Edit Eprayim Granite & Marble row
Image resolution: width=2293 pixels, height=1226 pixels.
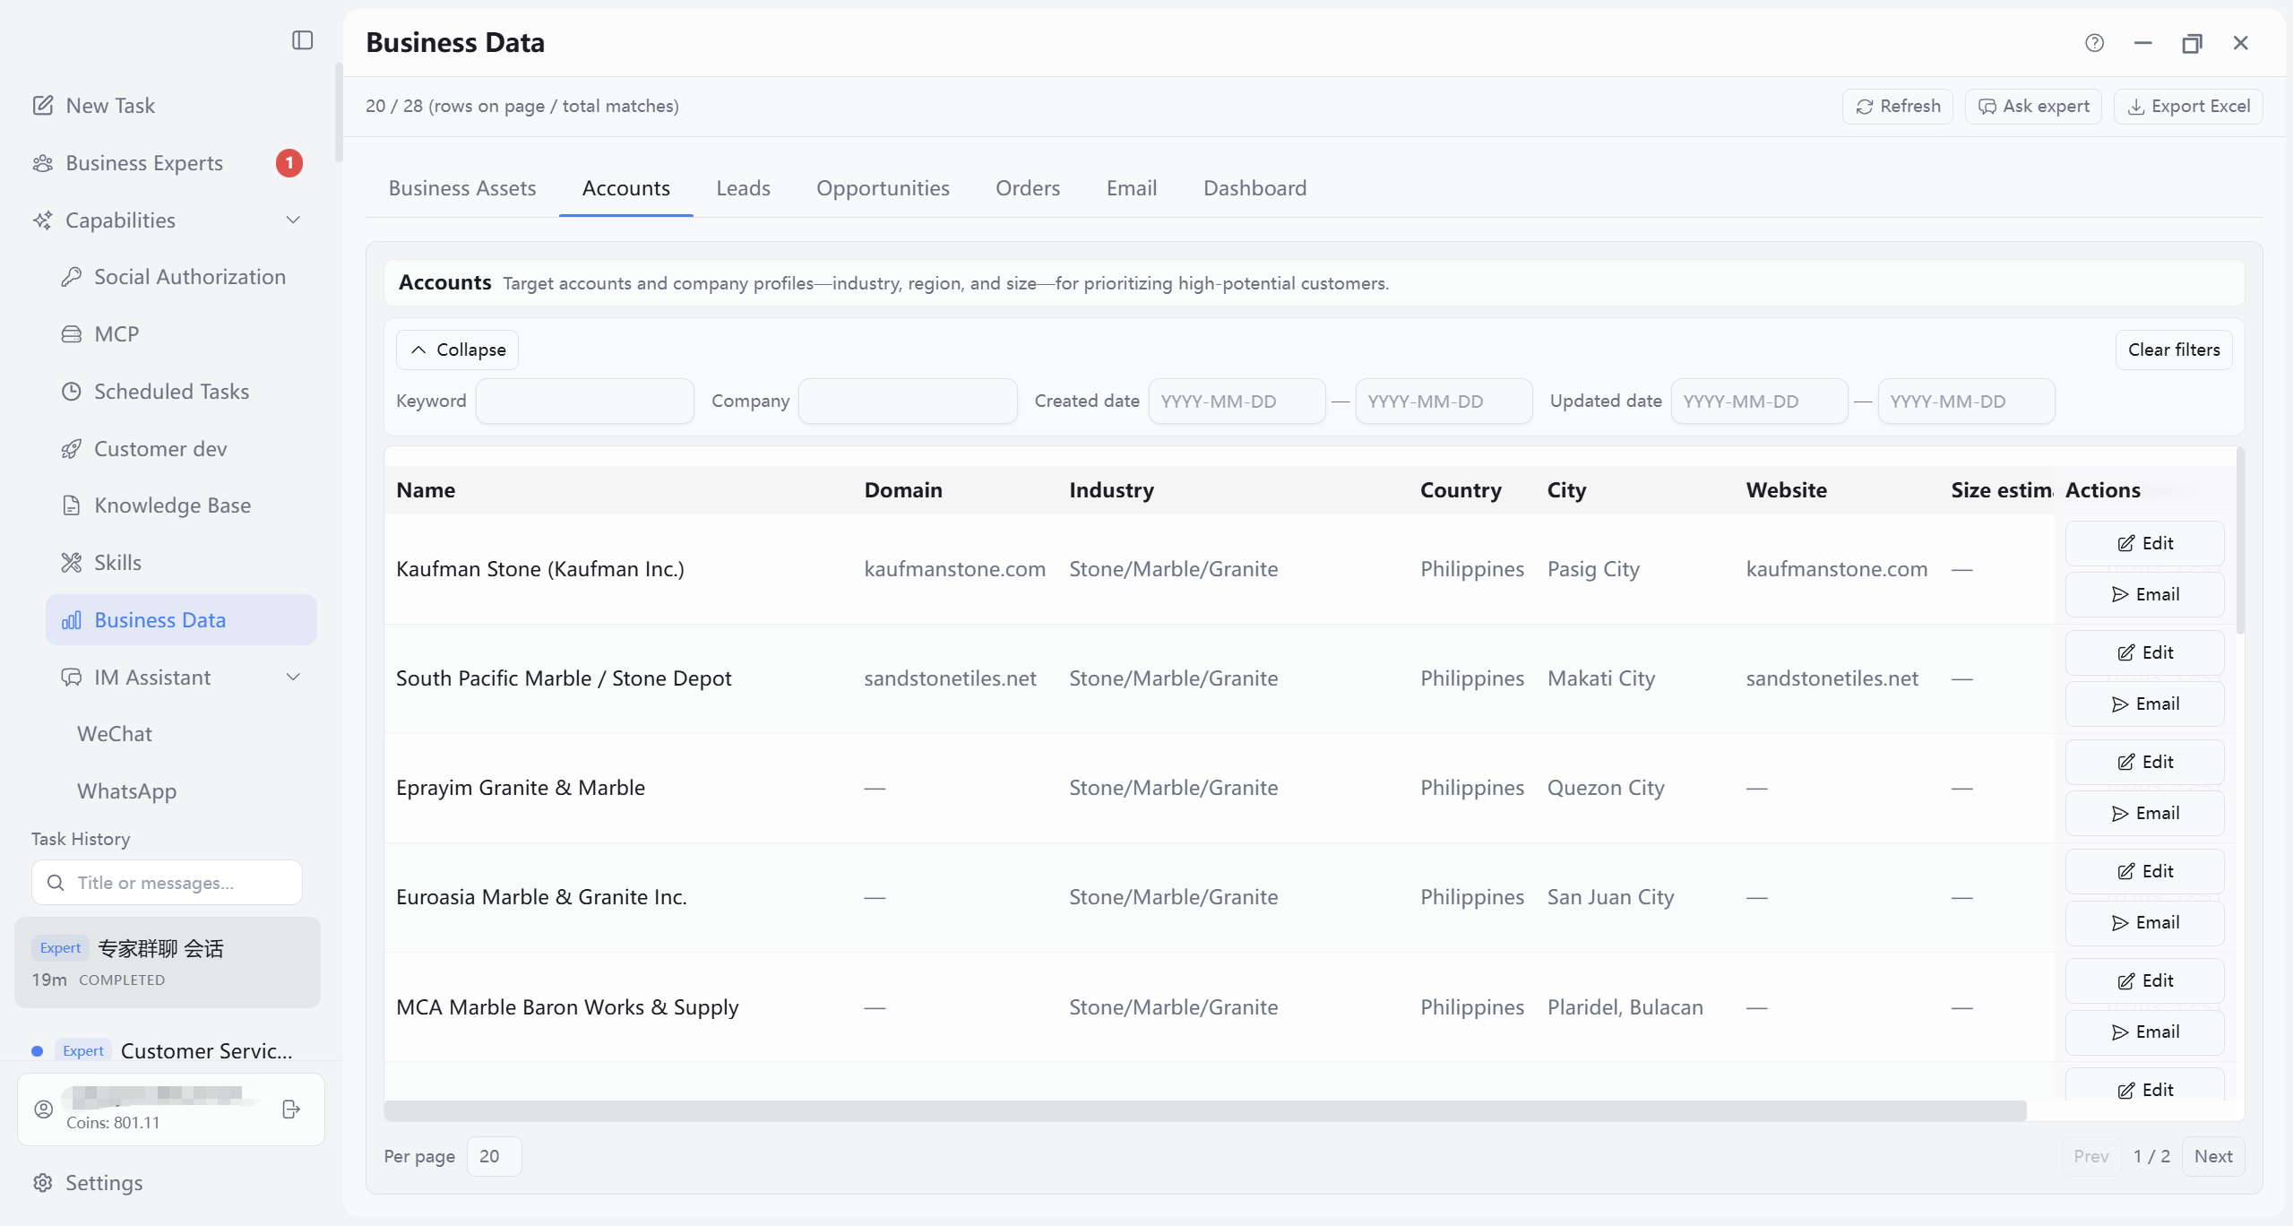point(2145,762)
